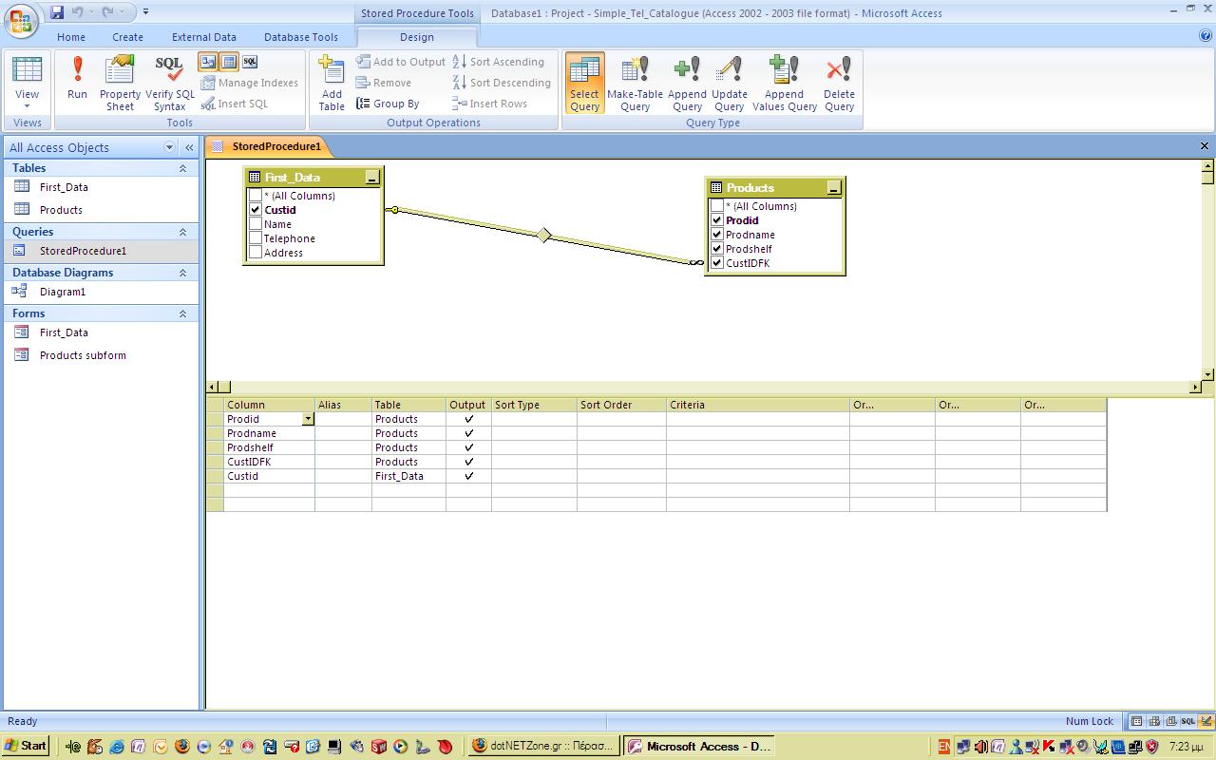Uncheck Output for the Custid row

tap(469, 476)
